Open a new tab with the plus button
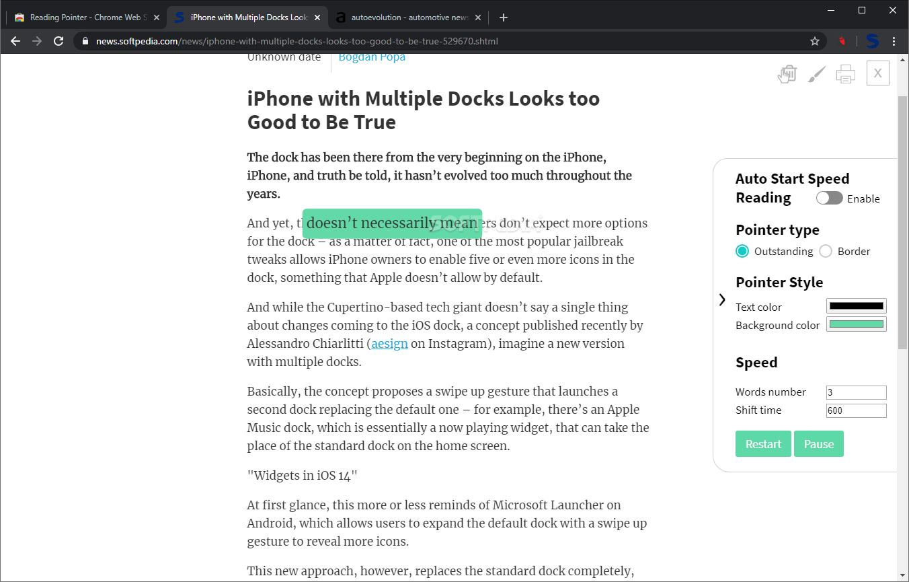Image resolution: width=909 pixels, height=582 pixels. [x=504, y=17]
